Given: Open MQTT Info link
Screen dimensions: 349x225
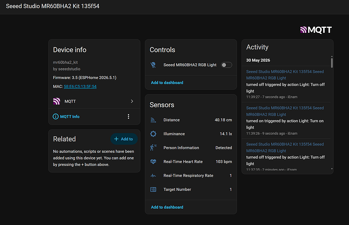Looking at the screenshot, I should coord(70,117).
